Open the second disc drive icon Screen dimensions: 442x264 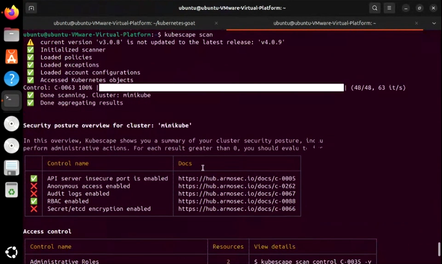click(11, 145)
